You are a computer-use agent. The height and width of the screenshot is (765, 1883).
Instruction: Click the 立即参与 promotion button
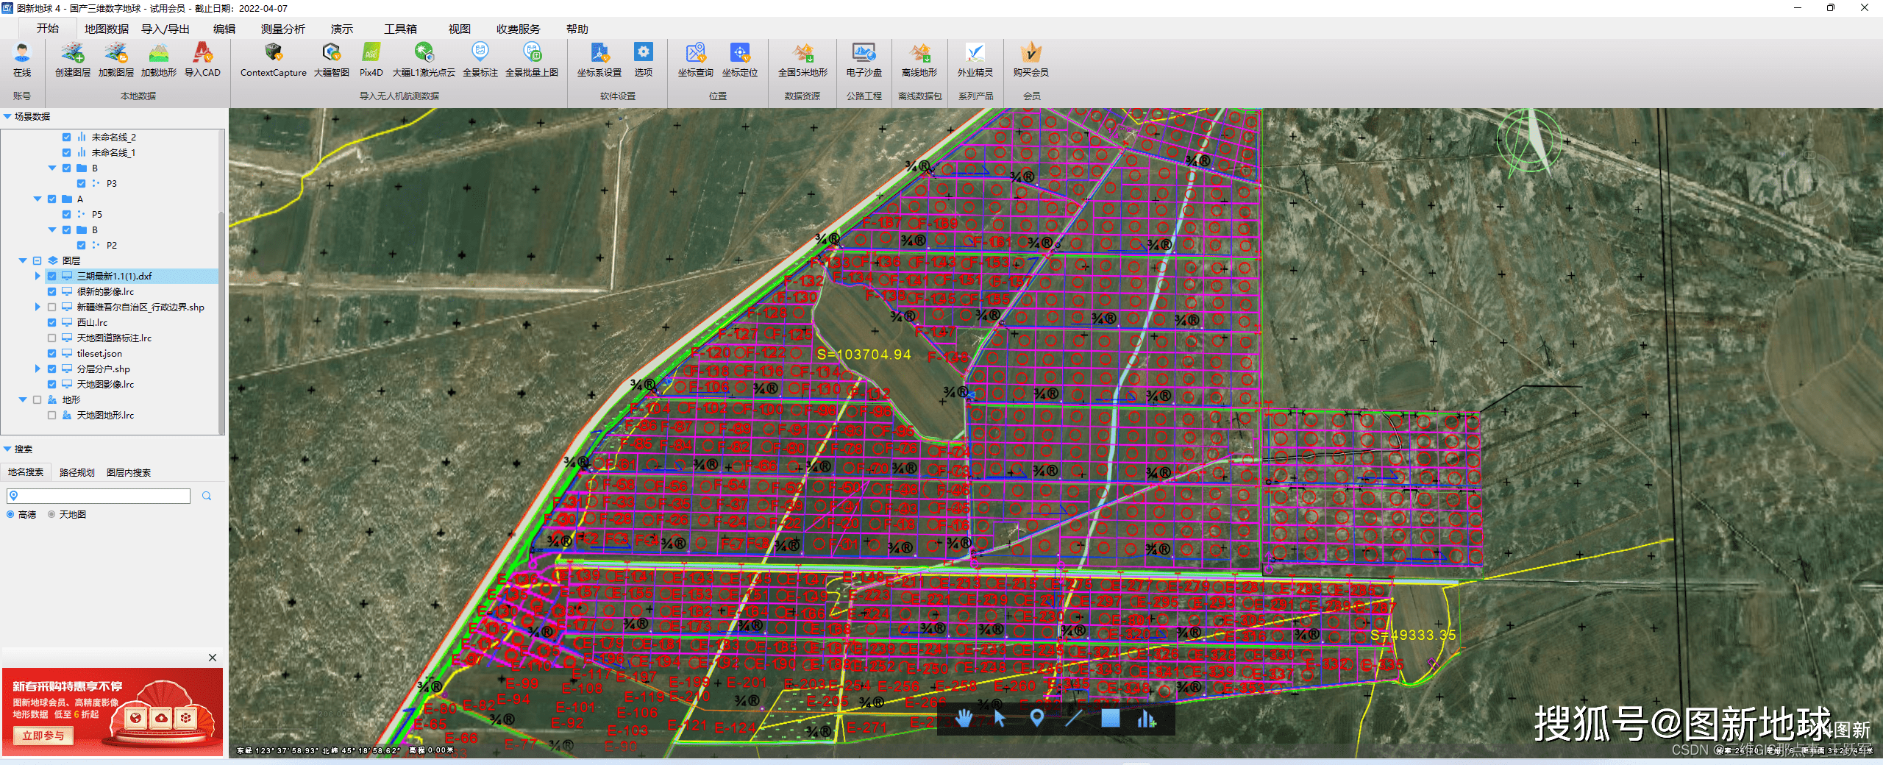pos(43,736)
